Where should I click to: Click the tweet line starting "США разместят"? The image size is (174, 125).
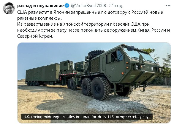(90, 12)
